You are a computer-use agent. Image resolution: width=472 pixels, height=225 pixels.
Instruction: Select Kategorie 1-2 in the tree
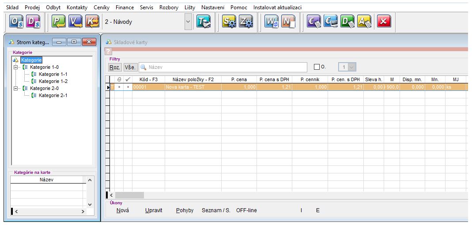pyautogui.click(x=53, y=81)
